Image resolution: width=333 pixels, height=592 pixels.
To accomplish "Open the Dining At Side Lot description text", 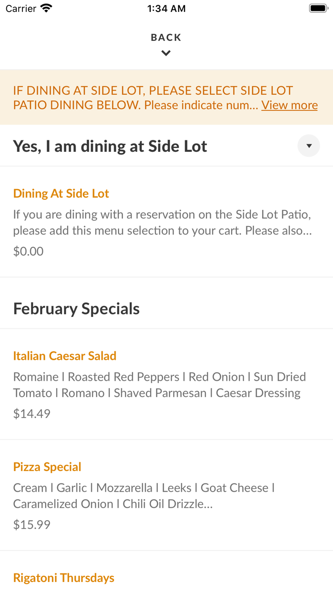I will (162, 222).
